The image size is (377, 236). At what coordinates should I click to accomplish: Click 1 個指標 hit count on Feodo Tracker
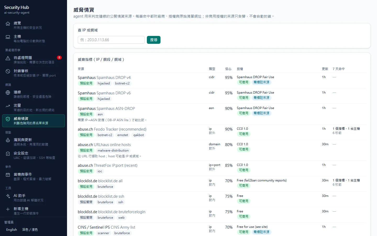click(x=346, y=129)
